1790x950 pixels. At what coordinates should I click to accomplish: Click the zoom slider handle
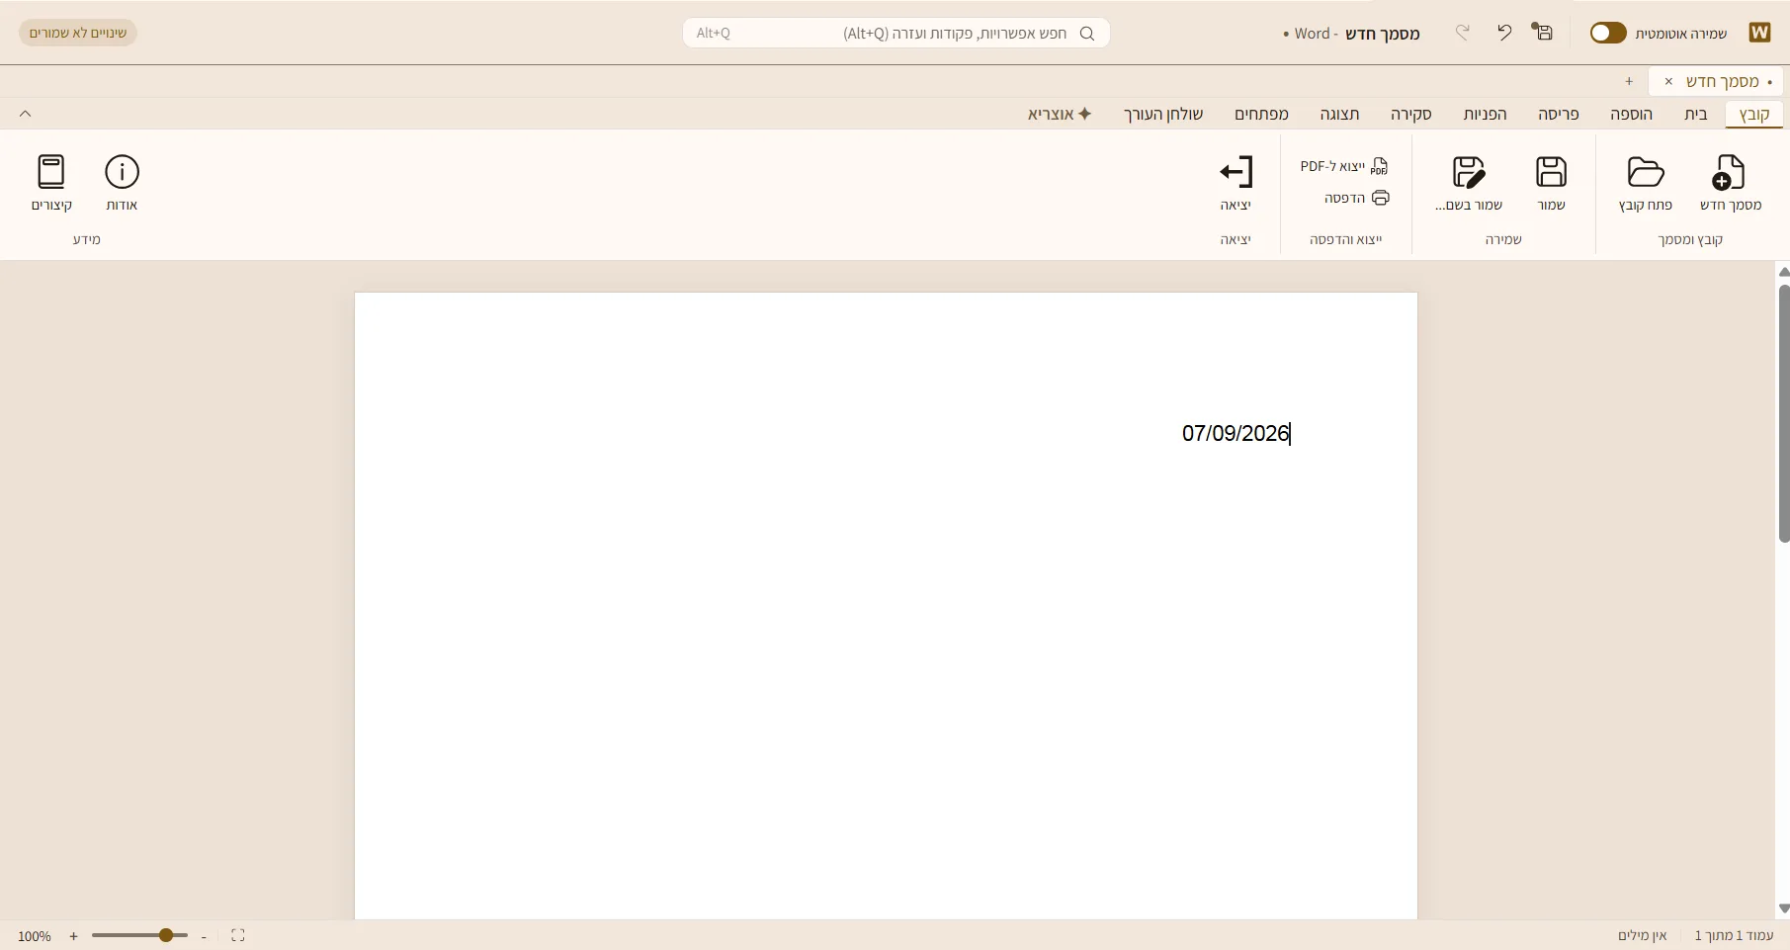tap(166, 935)
